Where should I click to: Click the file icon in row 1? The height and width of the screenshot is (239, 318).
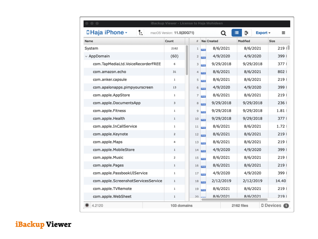coord(203,49)
